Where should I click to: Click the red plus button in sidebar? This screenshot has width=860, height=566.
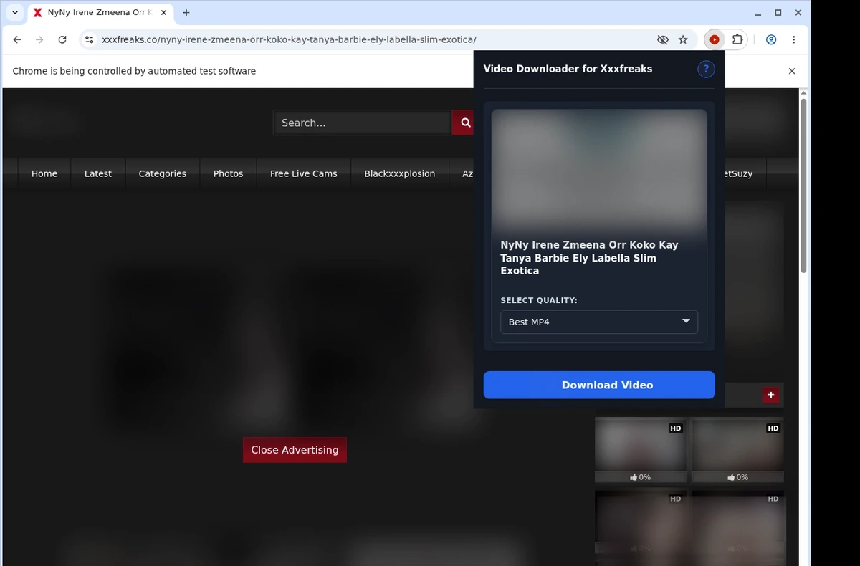point(771,395)
